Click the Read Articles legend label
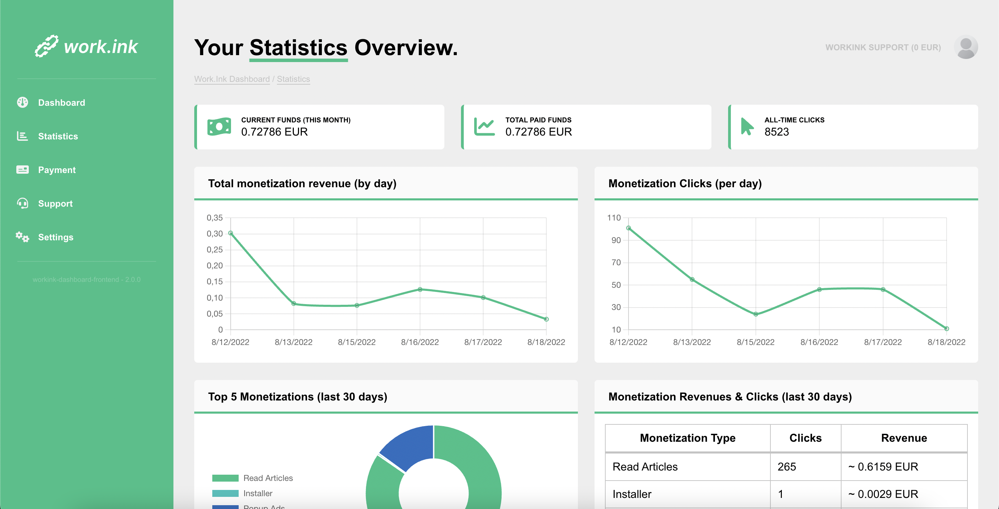The width and height of the screenshot is (999, 509). (x=268, y=478)
